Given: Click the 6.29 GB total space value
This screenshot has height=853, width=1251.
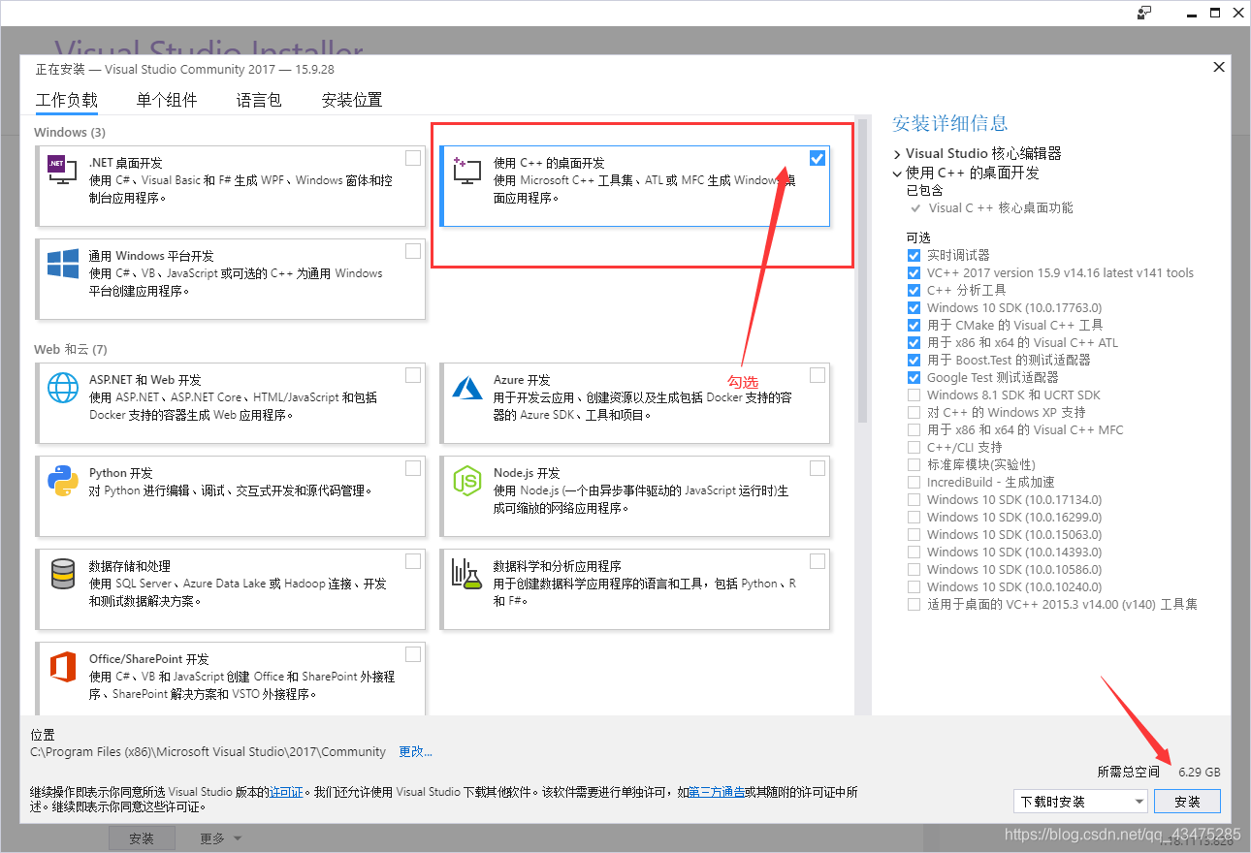Looking at the screenshot, I should tap(1200, 773).
